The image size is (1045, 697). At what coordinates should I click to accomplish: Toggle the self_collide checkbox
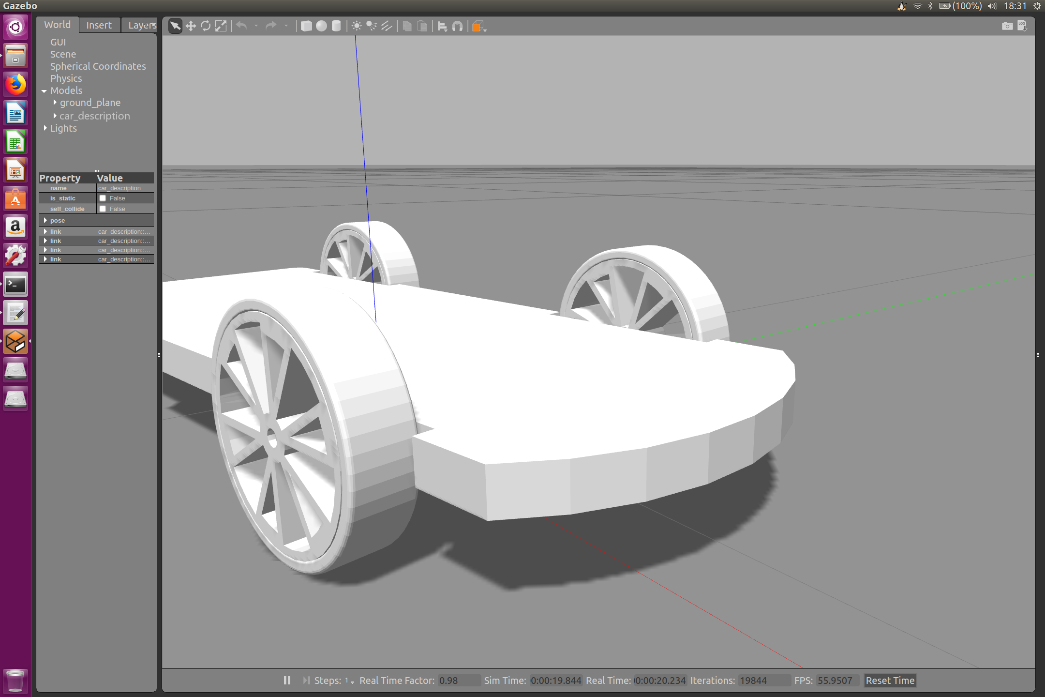pyautogui.click(x=103, y=209)
